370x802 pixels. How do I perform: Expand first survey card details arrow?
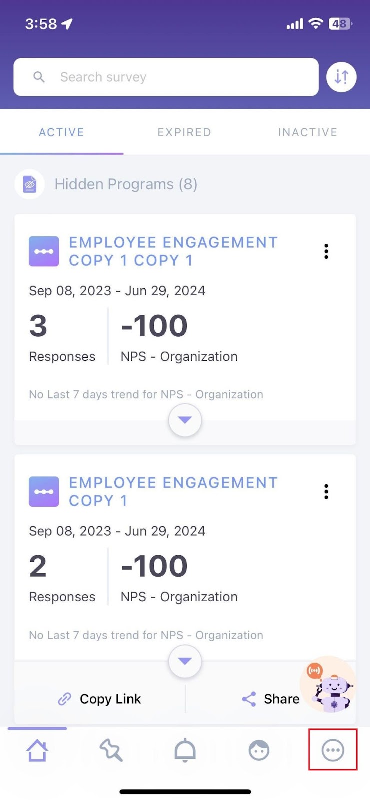[x=185, y=420]
